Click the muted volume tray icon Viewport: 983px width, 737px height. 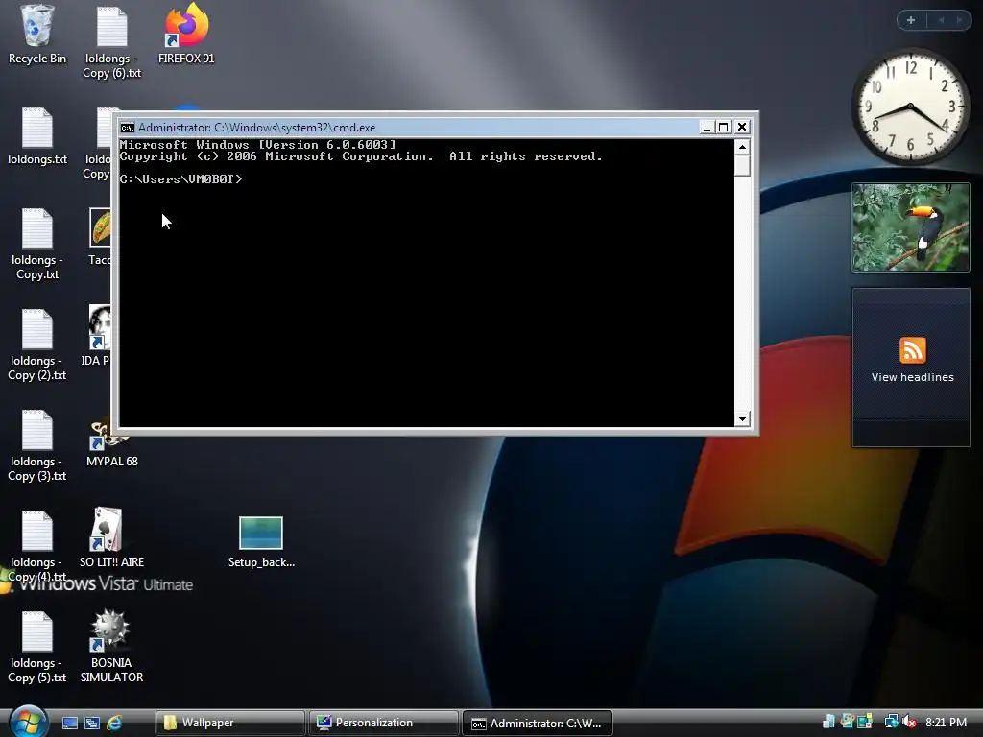pyautogui.click(x=909, y=722)
